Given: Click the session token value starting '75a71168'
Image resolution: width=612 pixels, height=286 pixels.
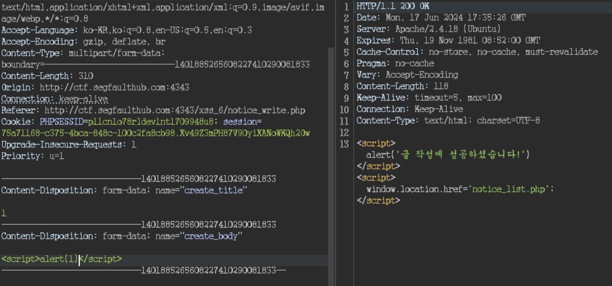Looking at the screenshot, I should coord(156,133).
